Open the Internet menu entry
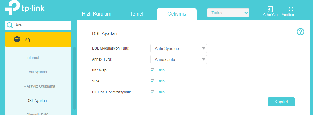Image resolution: width=313 pixels, height=115 pixels. tap(32, 58)
